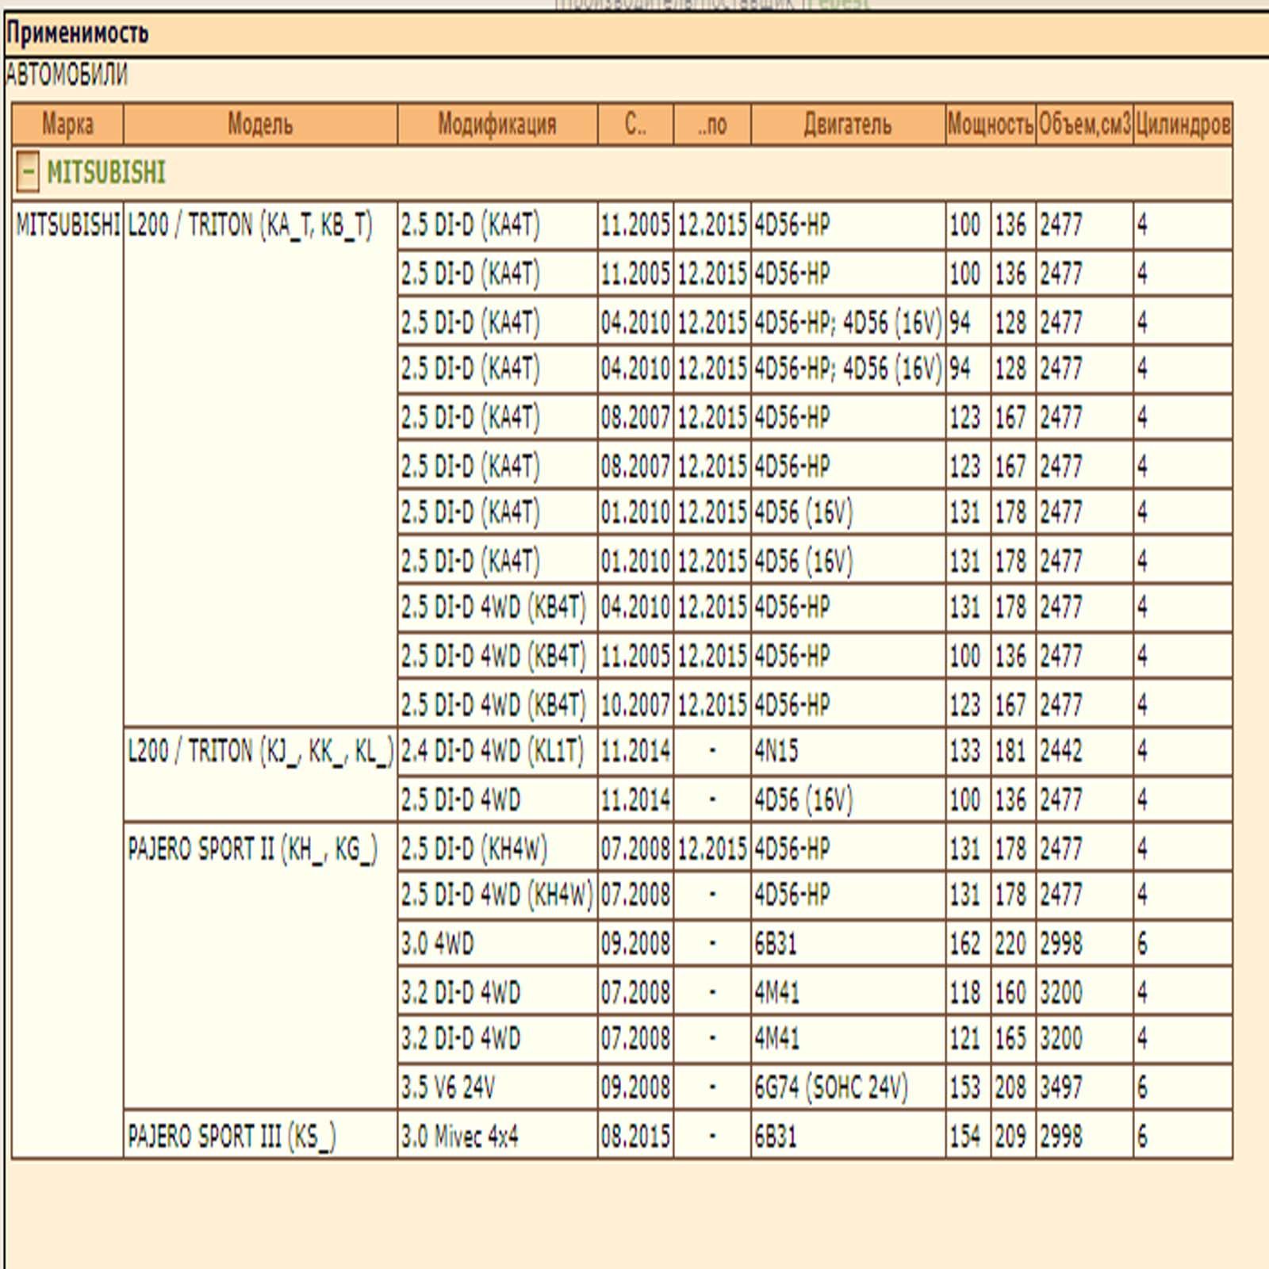The height and width of the screenshot is (1269, 1269).
Task: Select the L200 / TRITON (KA_T, KB_T) model cell
Action: pyautogui.click(x=250, y=226)
